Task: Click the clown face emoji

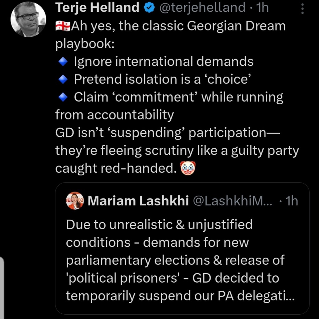Action: [188, 168]
